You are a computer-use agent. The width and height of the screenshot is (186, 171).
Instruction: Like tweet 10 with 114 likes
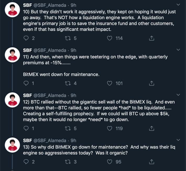[109, 38]
